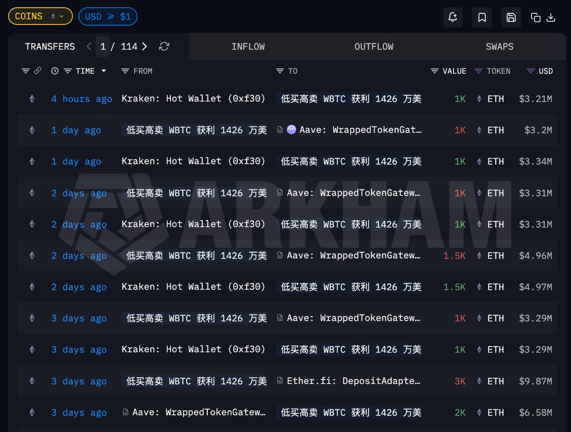Open the VALUE column filter
571x432 pixels.
434,71
